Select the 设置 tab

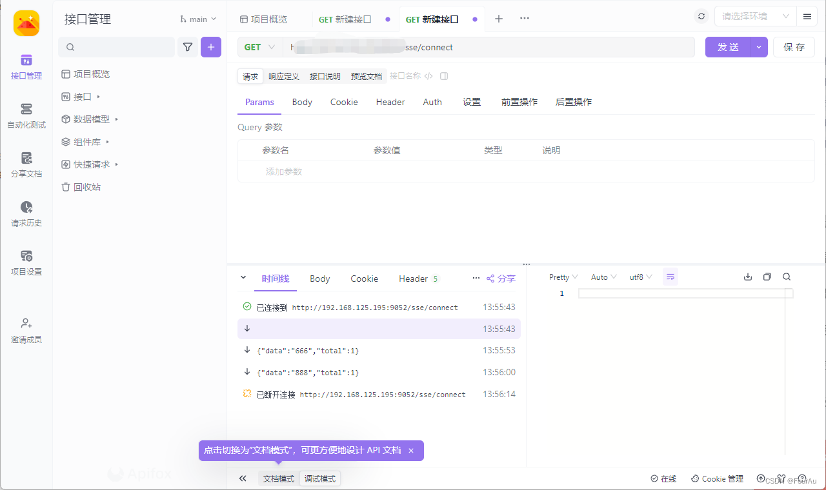point(472,102)
